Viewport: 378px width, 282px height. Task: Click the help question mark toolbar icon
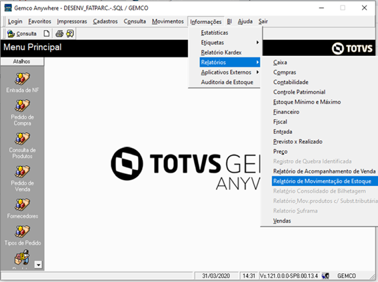pos(70,33)
